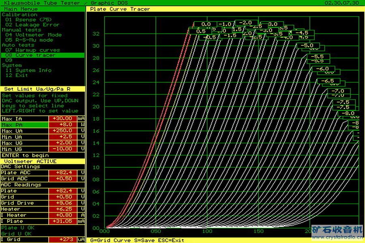
Task: Click the Heater voltage reading +6.25
Action: pos(62,209)
